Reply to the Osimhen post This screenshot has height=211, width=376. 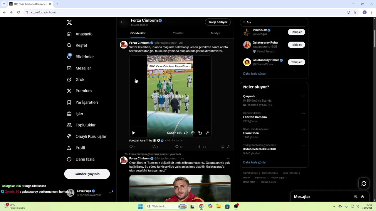point(132,147)
